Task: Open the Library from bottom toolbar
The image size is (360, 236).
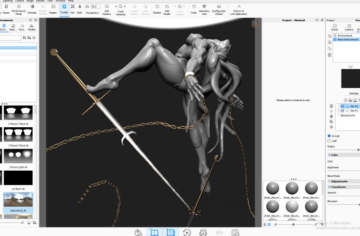Action: (154, 232)
